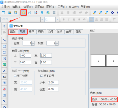This screenshot has height=108, width=118.
Task: Open the font name dropdown arrow
Action: (42, 19)
